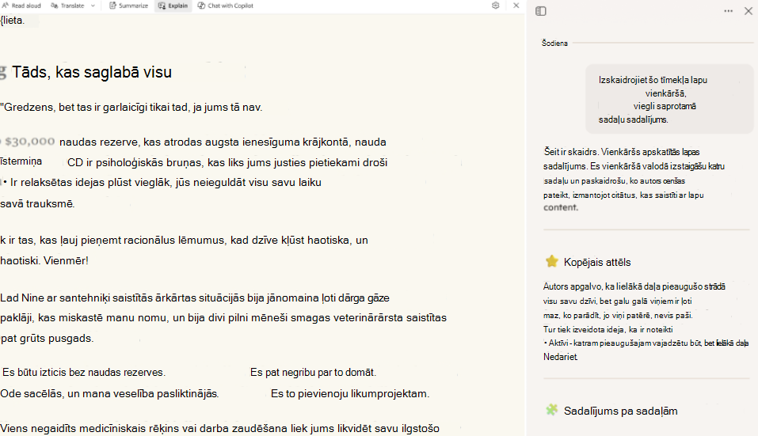Screen dimensions: 758x436
Task: Open the Copilot pane more options menu
Action: [x=728, y=11]
